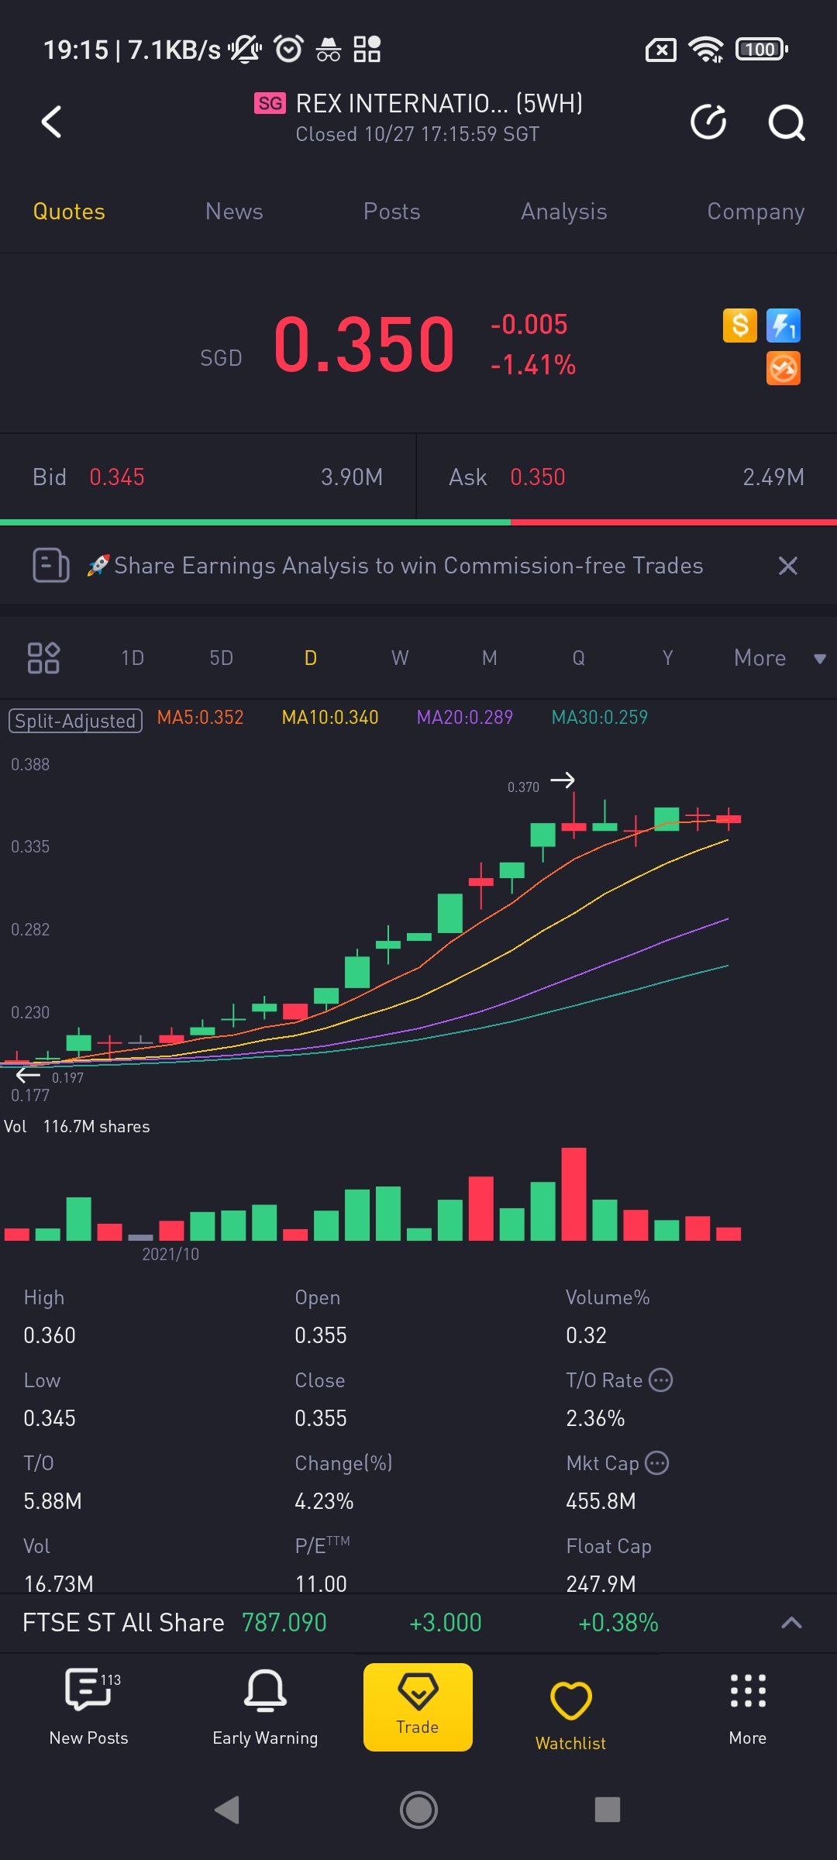Tap the 2021/10 date label
837x1860 pixels.
point(170,1254)
